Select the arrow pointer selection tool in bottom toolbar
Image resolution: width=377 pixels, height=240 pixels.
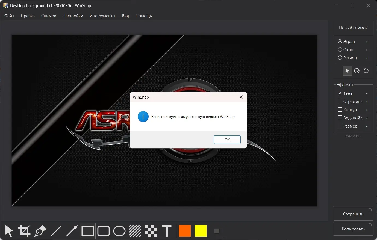(9, 231)
